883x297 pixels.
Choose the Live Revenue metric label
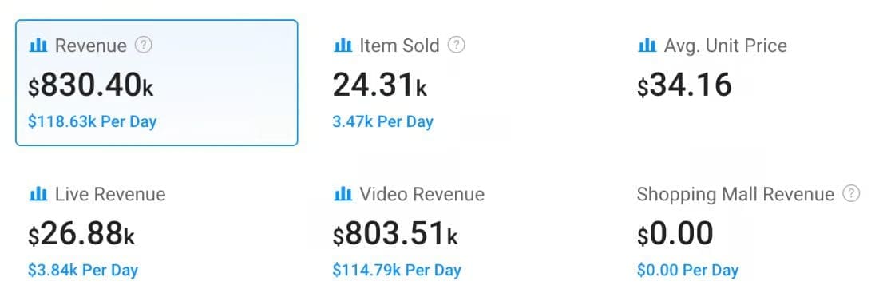[110, 195]
